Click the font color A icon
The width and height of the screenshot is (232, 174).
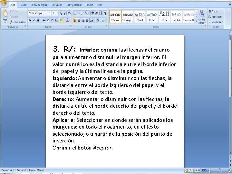click(67, 20)
